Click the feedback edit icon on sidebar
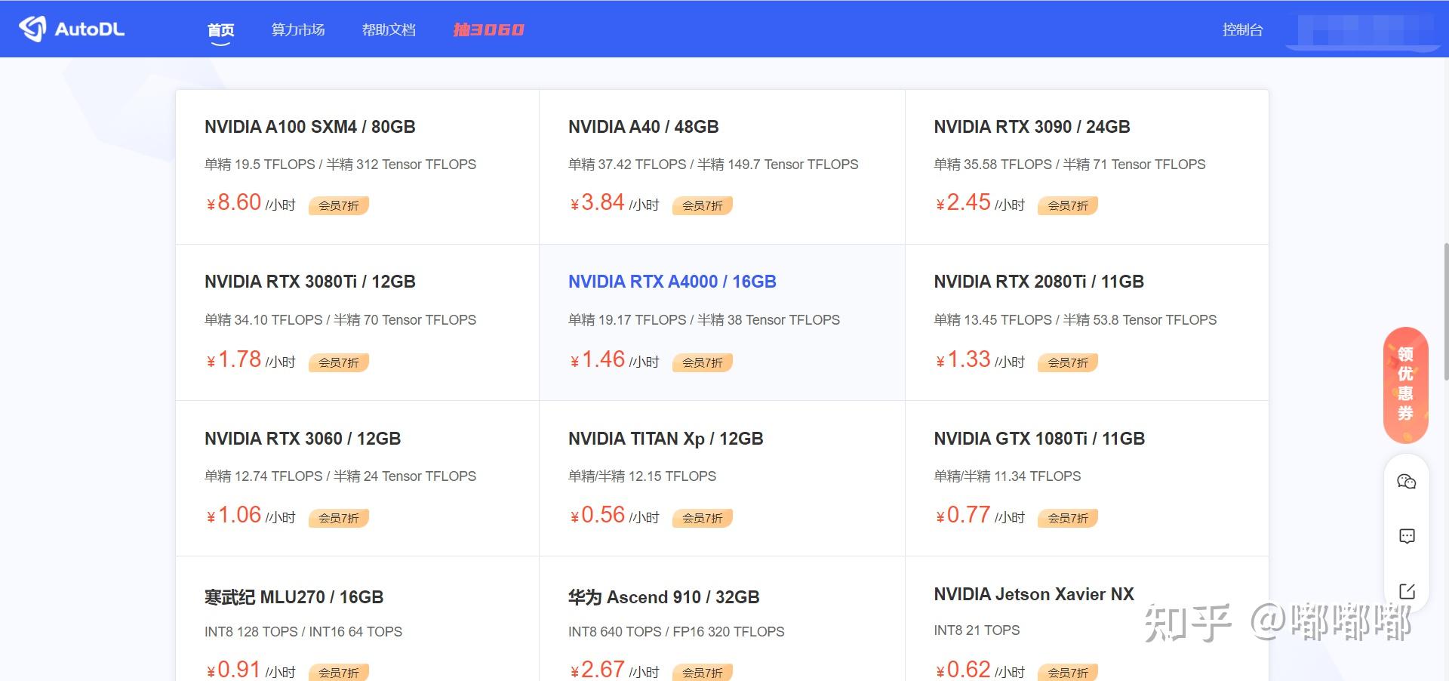 click(x=1406, y=591)
